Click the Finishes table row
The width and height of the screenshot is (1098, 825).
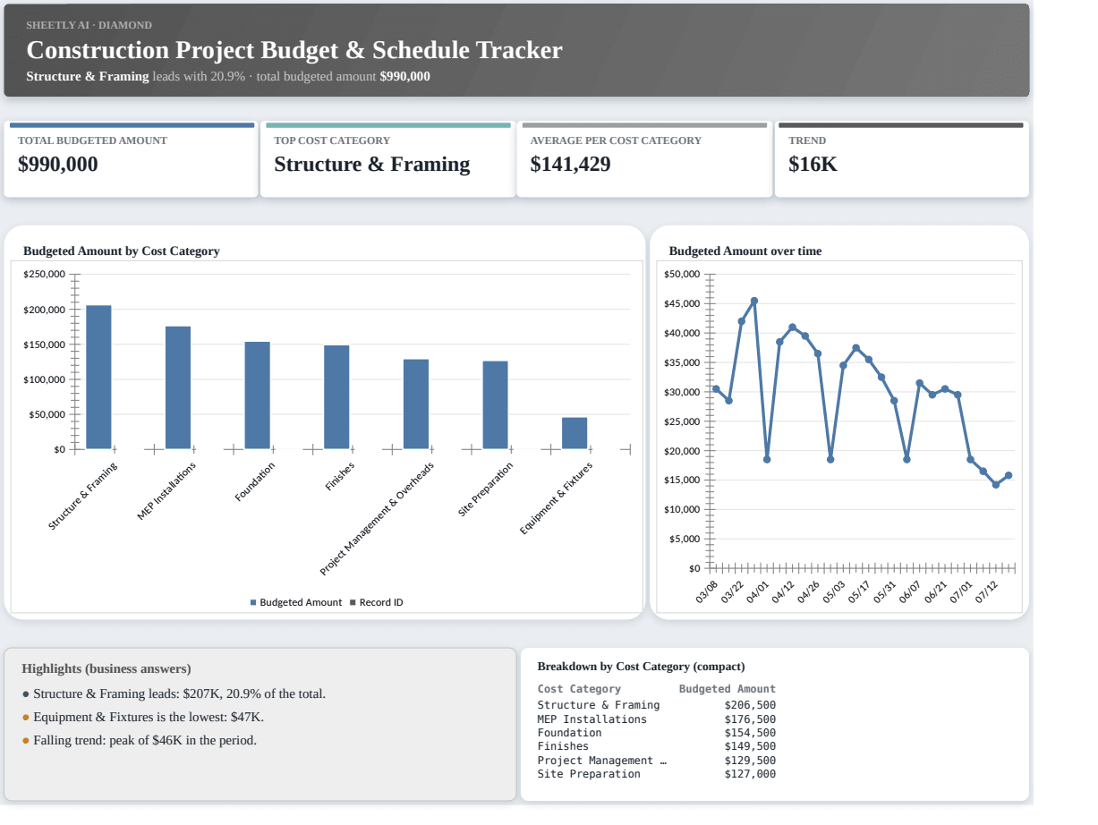[x=657, y=746]
